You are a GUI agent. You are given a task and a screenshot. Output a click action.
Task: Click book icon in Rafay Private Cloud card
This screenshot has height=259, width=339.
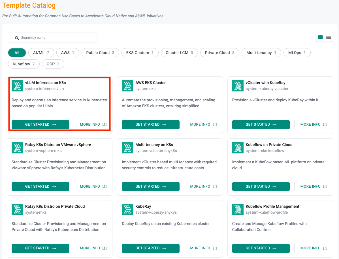click(105, 248)
